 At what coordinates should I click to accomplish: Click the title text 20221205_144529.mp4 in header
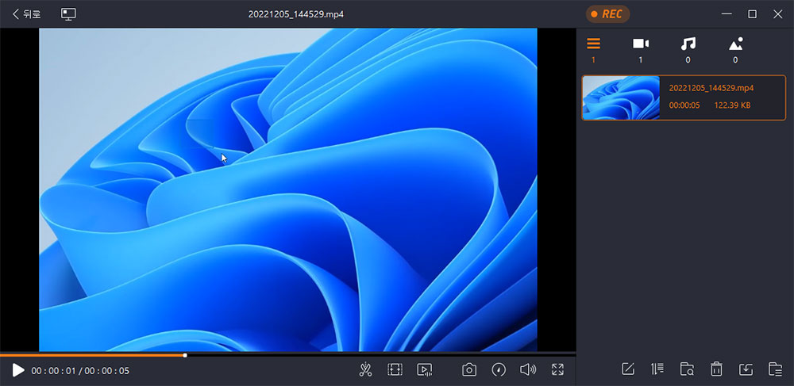296,14
